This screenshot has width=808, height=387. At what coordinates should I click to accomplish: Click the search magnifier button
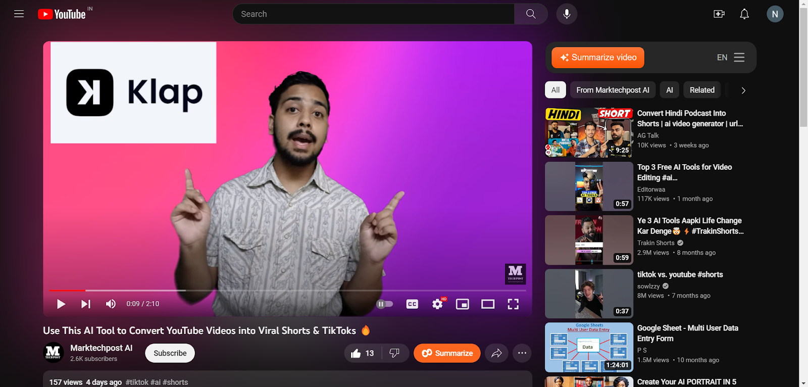point(531,14)
